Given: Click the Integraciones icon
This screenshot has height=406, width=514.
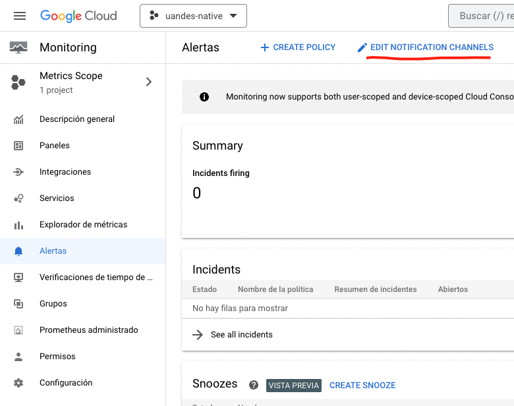Looking at the screenshot, I should click(18, 172).
